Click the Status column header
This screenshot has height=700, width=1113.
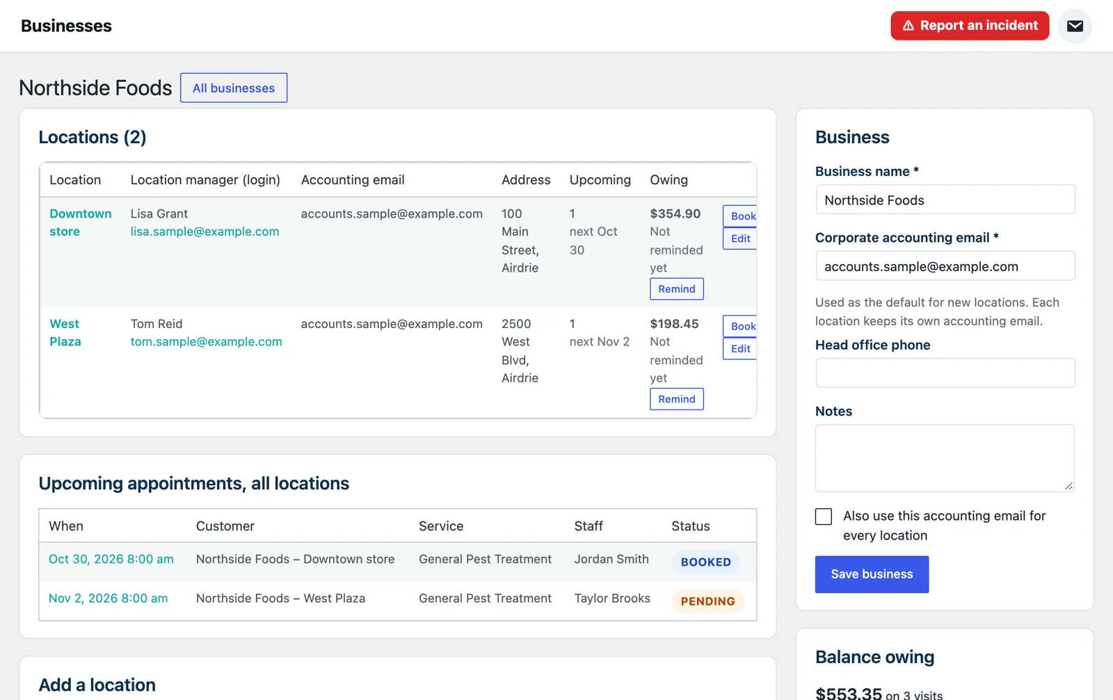point(690,526)
